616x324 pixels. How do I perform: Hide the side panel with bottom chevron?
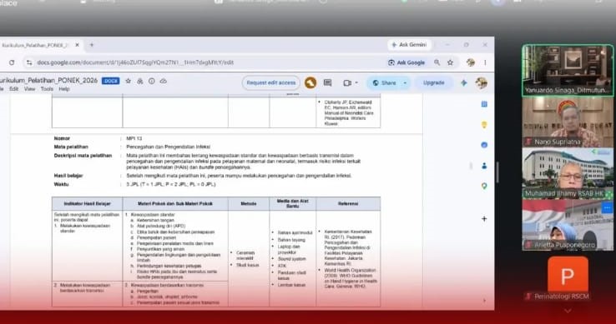[484, 301]
